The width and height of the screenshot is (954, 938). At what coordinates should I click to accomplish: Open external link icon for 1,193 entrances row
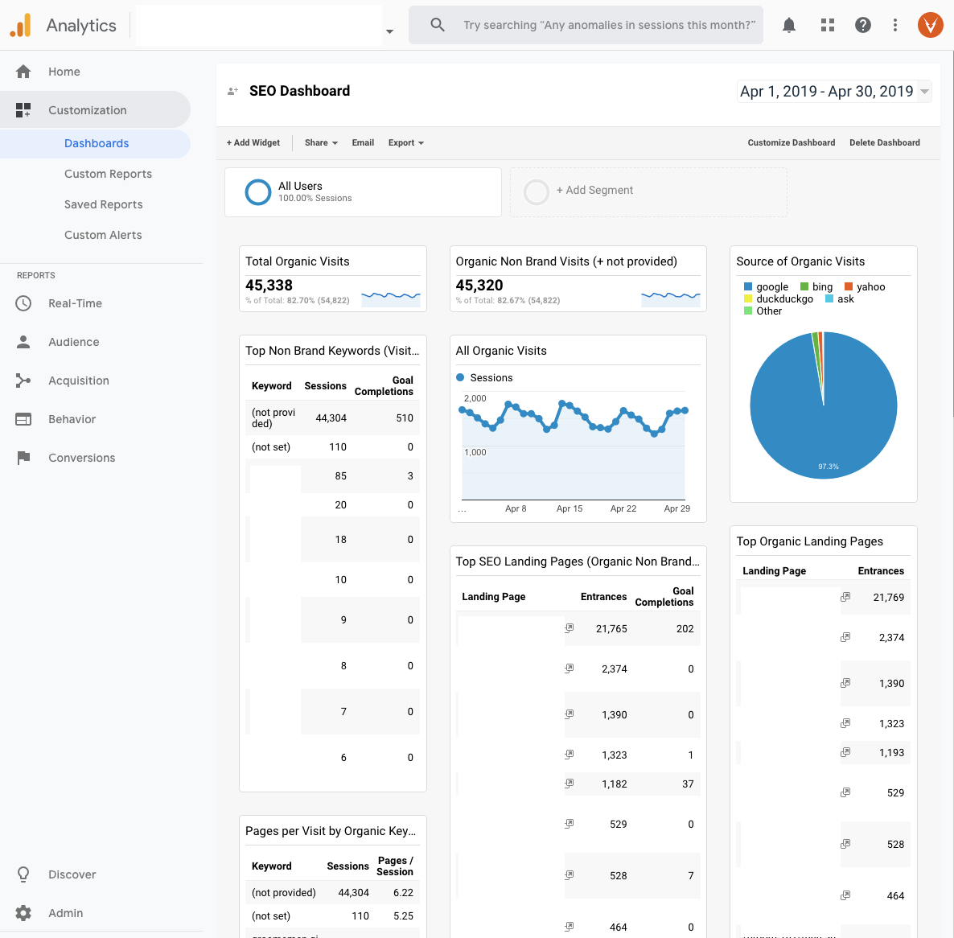[845, 752]
